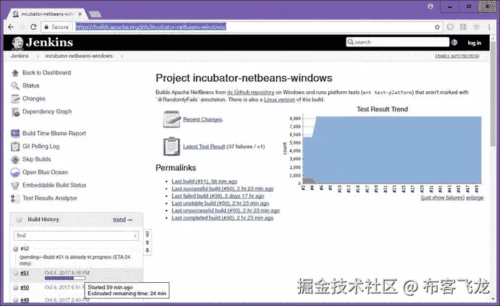Select the incubator-netbeans-windows browser tab
The height and width of the screenshot is (306, 500).
[46, 14]
